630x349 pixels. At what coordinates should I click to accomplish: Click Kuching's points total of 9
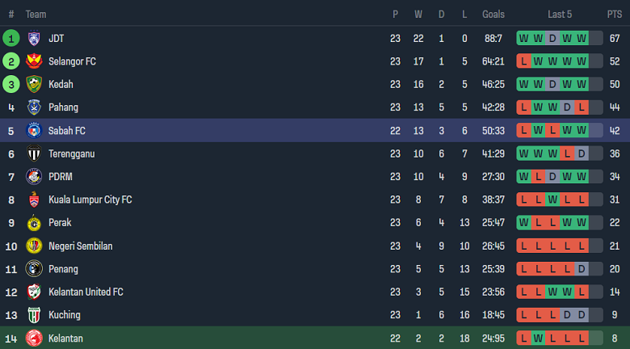coord(615,315)
